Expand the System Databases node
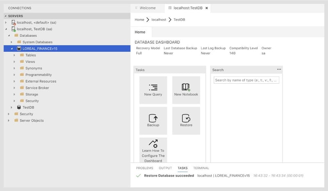The image size is (328, 191). point(11,42)
